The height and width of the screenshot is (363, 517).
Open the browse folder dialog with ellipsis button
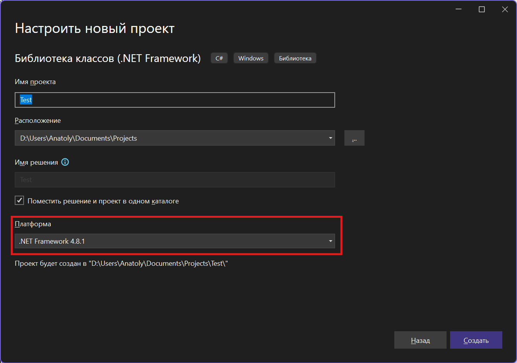354,138
